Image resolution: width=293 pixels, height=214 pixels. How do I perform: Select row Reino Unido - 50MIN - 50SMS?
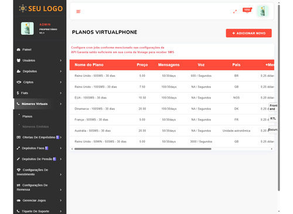172,141
